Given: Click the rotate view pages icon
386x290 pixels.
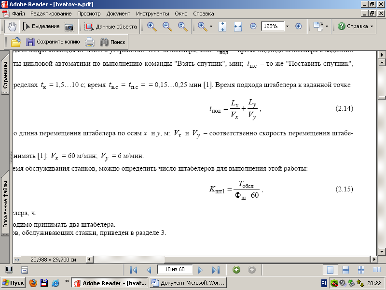Looking at the screenshot, I should click(x=318, y=27).
